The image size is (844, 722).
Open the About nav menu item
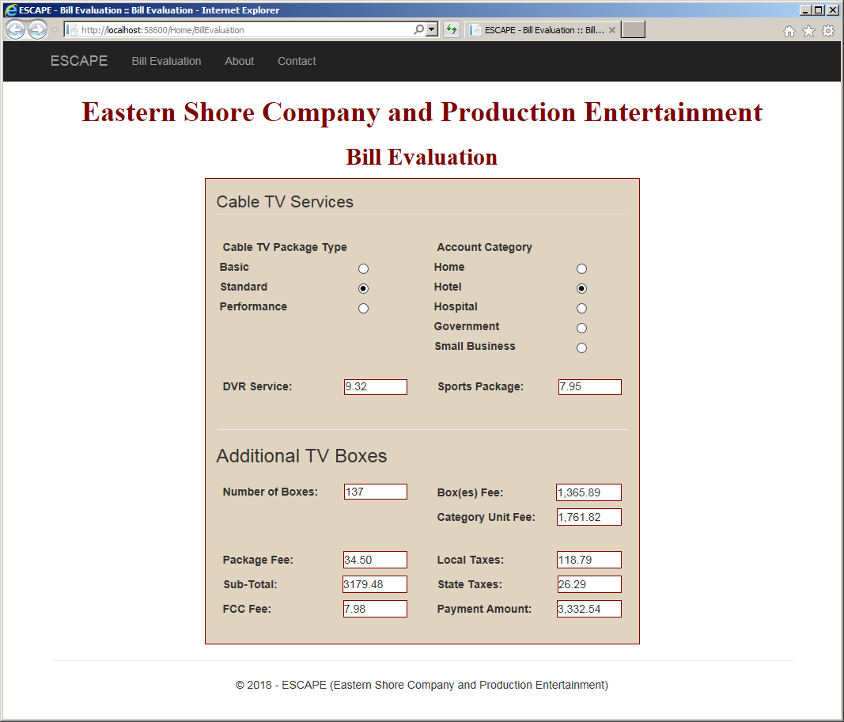(239, 62)
